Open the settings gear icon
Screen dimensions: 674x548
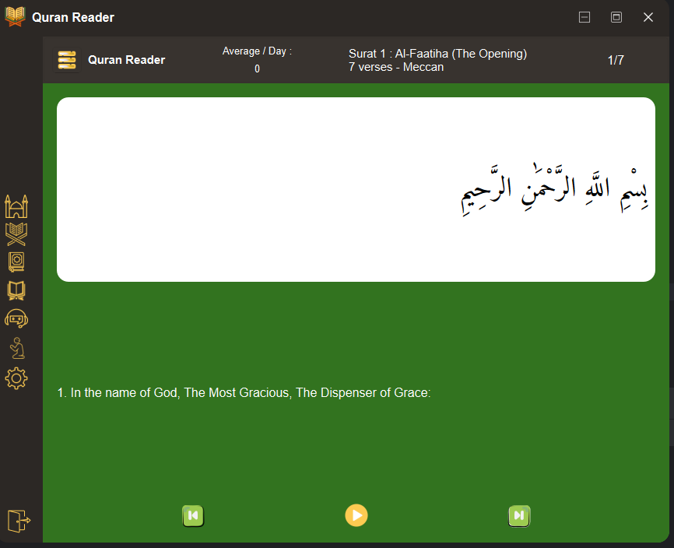[x=16, y=378]
